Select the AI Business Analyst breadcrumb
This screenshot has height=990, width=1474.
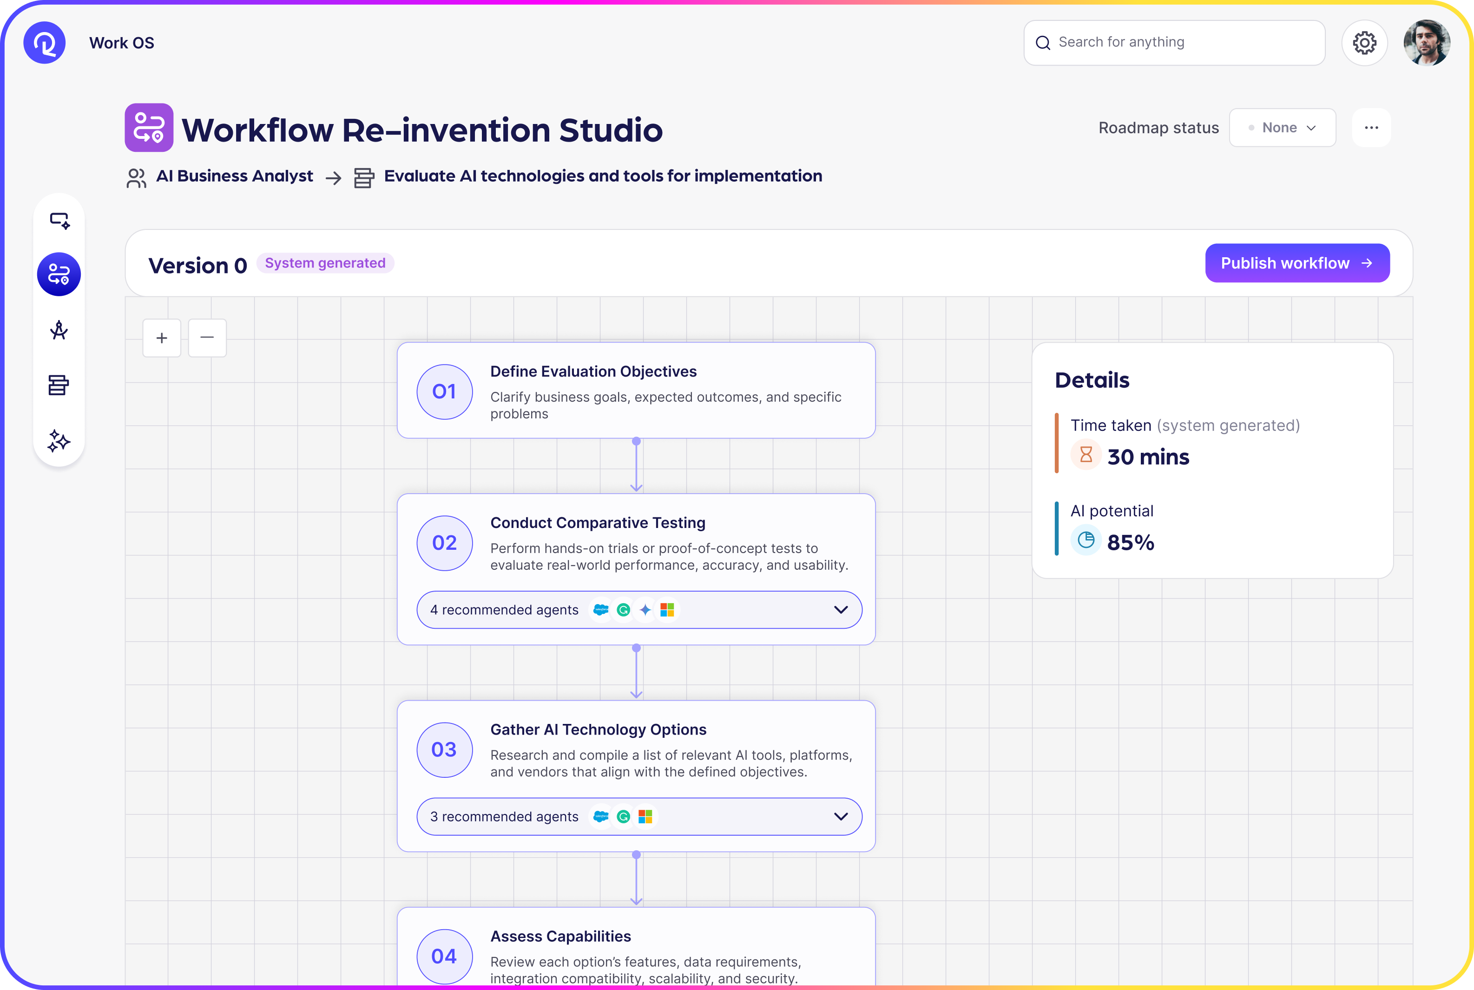pyautogui.click(x=234, y=176)
